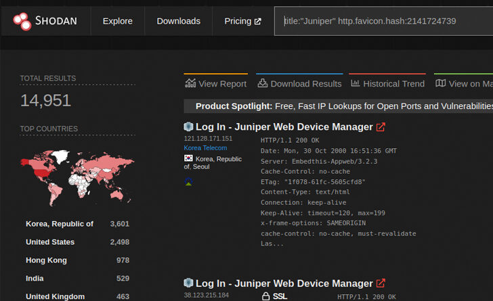Filter results by India
The width and height of the screenshot is (493, 301).
[35, 279]
